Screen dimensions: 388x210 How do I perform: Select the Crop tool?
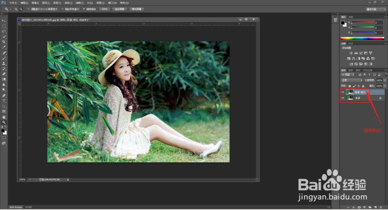(x=4, y=42)
